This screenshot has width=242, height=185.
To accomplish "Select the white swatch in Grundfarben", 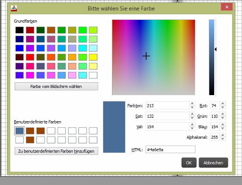I will pyautogui.click(x=93, y=75).
